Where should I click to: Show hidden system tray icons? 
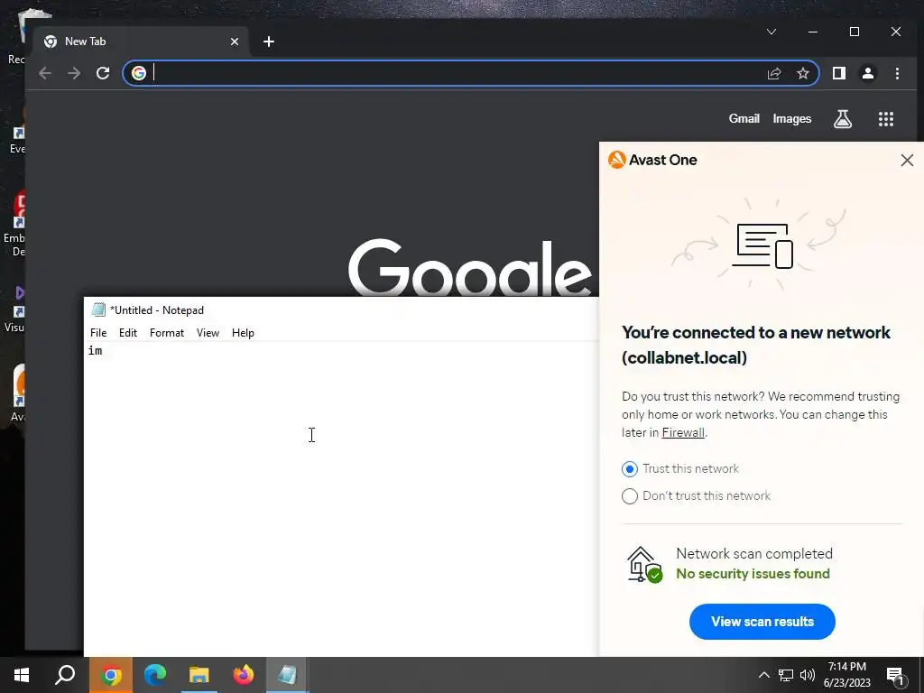coord(763,675)
